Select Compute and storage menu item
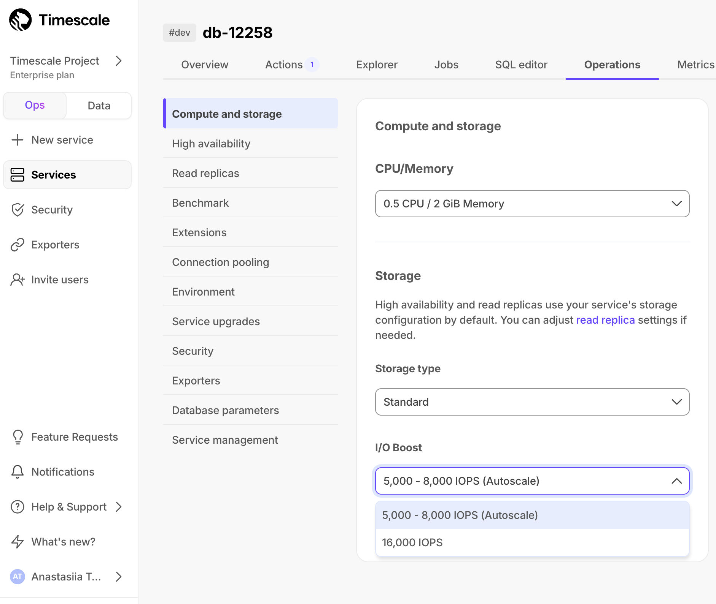The height and width of the screenshot is (604, 716). click(250, 114)
